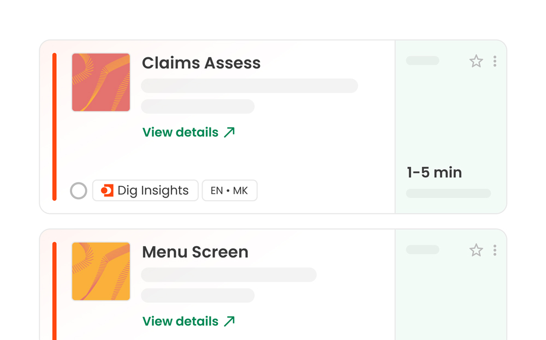Viewport: 546px width, 340px height.
Task: Click the 1-5 min duration label
Action: 434,173
